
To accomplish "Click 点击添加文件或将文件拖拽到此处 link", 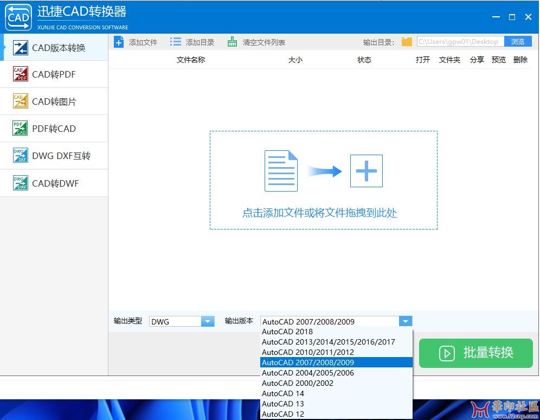I will (x=319, y=213).
